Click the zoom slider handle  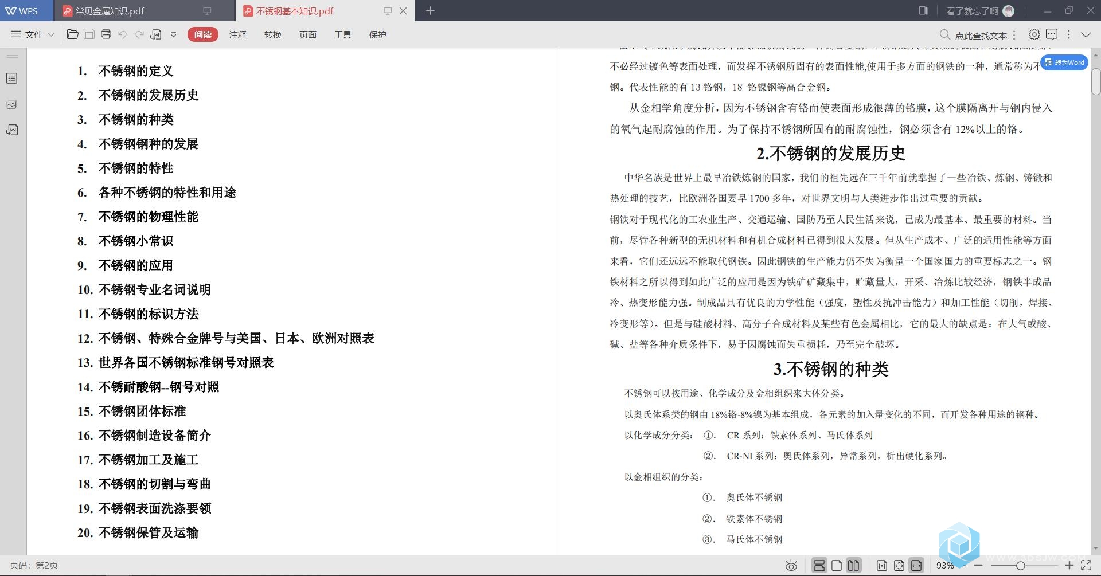[1021, 566]
